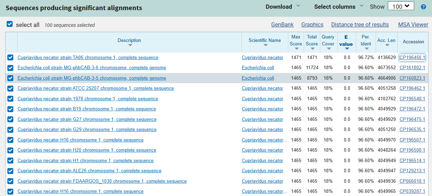Image resolution: width=432 pixels, height=196 pixels.
Task: Expand the Download dropdown
Action: pyautogui.click(x=283, y=7)
